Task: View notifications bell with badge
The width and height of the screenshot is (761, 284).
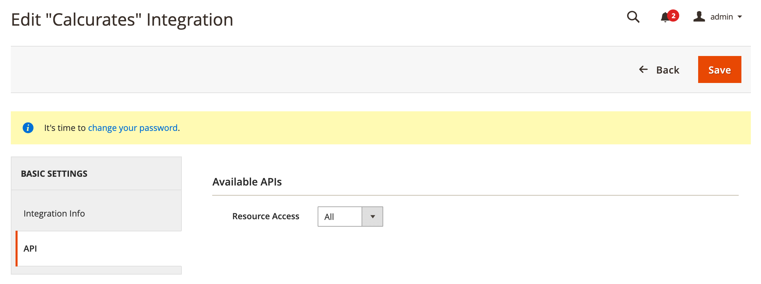Action: (x=669, y=17)
